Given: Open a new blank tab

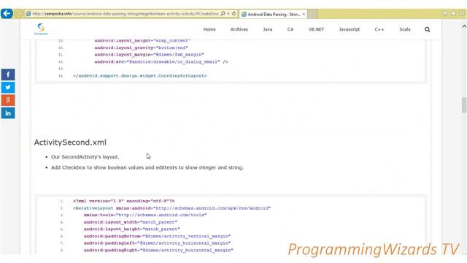Looking at the screenshot, I should pos(312,14).
